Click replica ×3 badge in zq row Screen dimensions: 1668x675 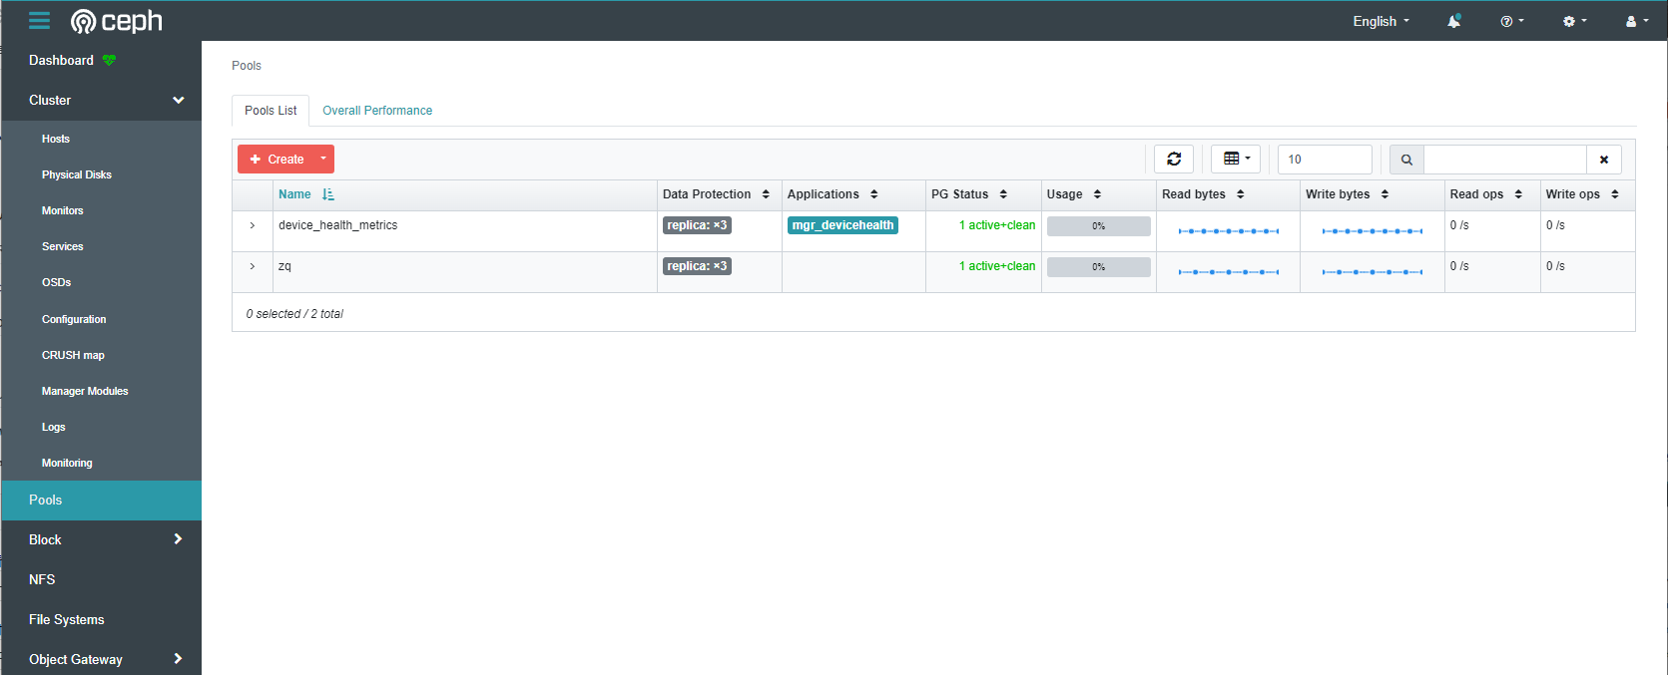click(697, 266)
